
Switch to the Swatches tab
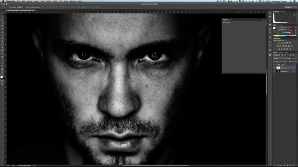(x=280, y=25)
